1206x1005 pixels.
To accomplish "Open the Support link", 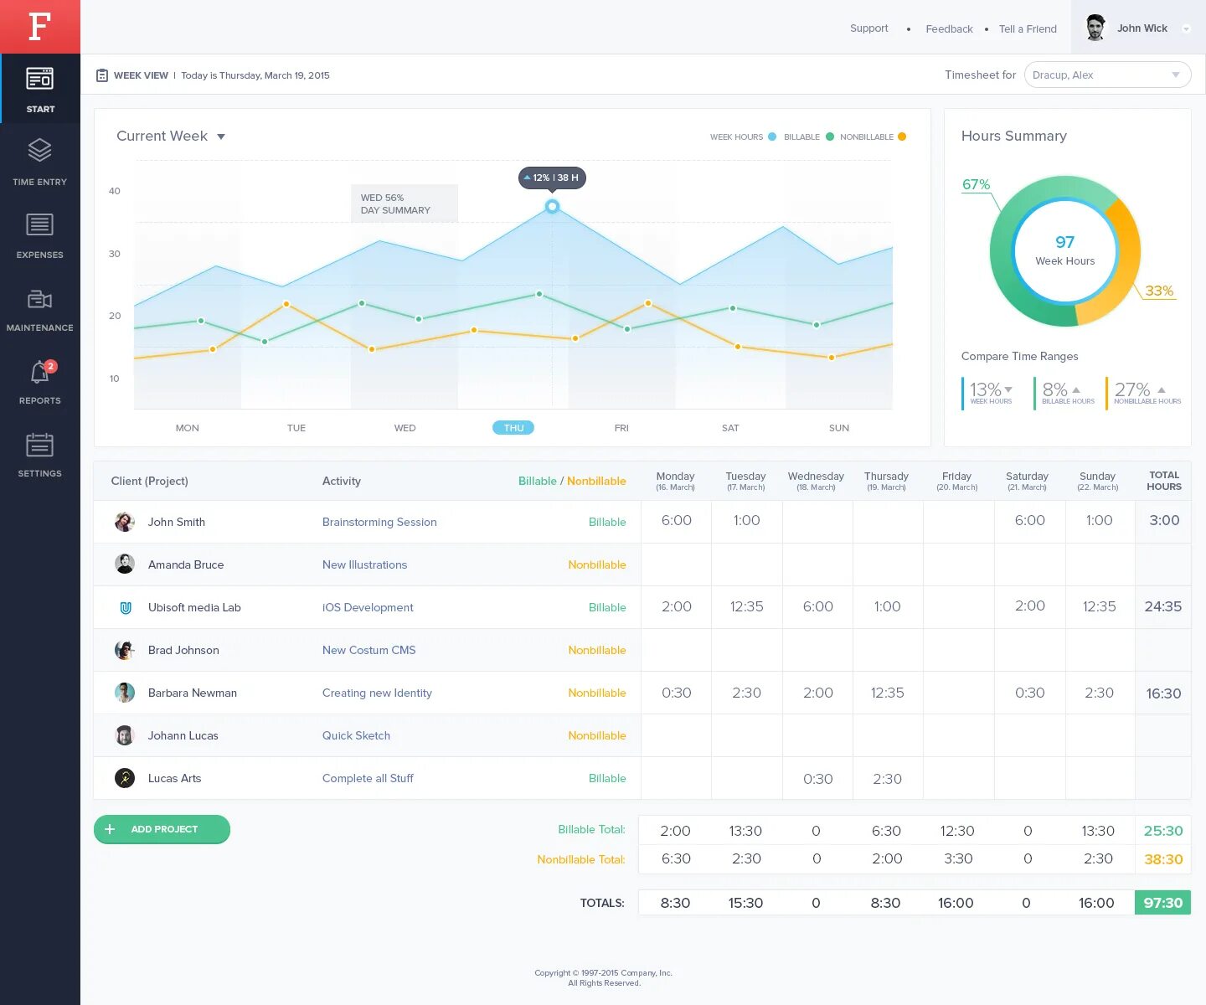I will (869, 28).
